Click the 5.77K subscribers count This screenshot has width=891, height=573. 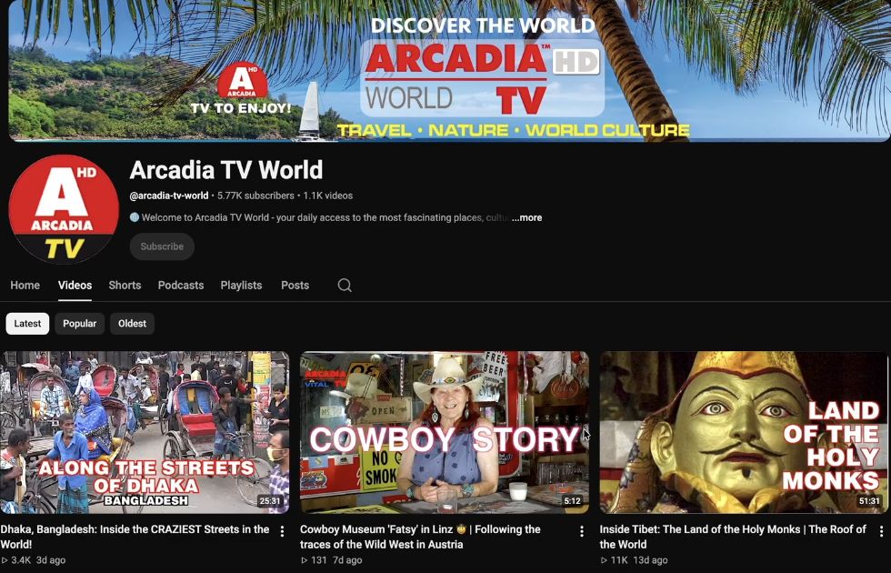(x=255, y=196)
